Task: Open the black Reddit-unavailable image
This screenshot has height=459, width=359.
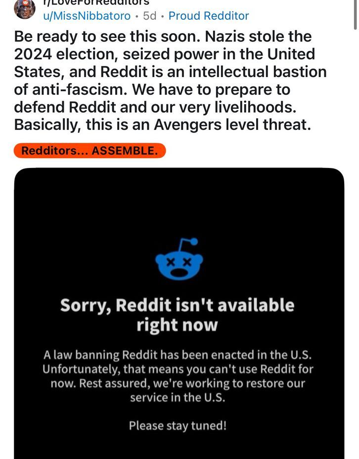Action: 179,313
